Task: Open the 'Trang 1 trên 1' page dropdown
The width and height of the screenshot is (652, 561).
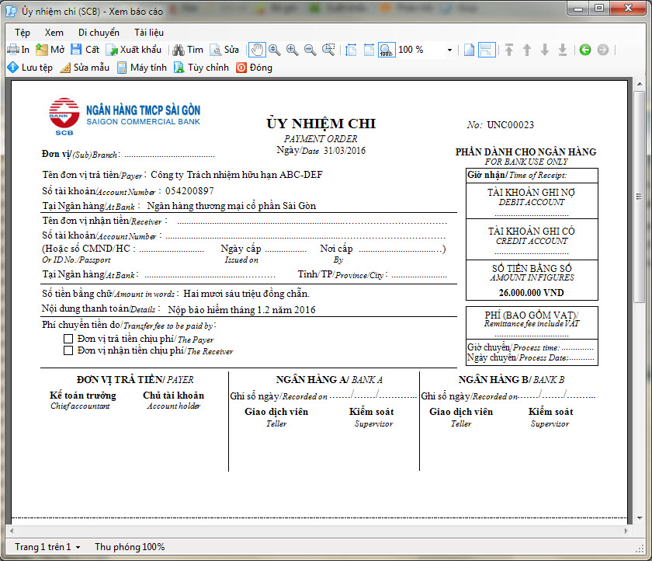Action: click(47, 547)
